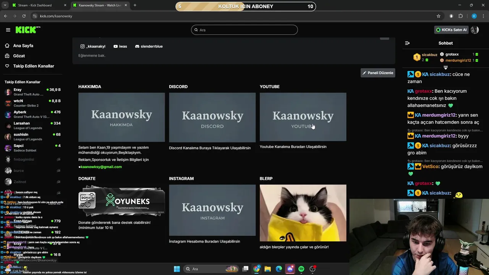Click the green KICK logo
The height and width of the screenshot is (275, 489).
[x=28, y=30]
